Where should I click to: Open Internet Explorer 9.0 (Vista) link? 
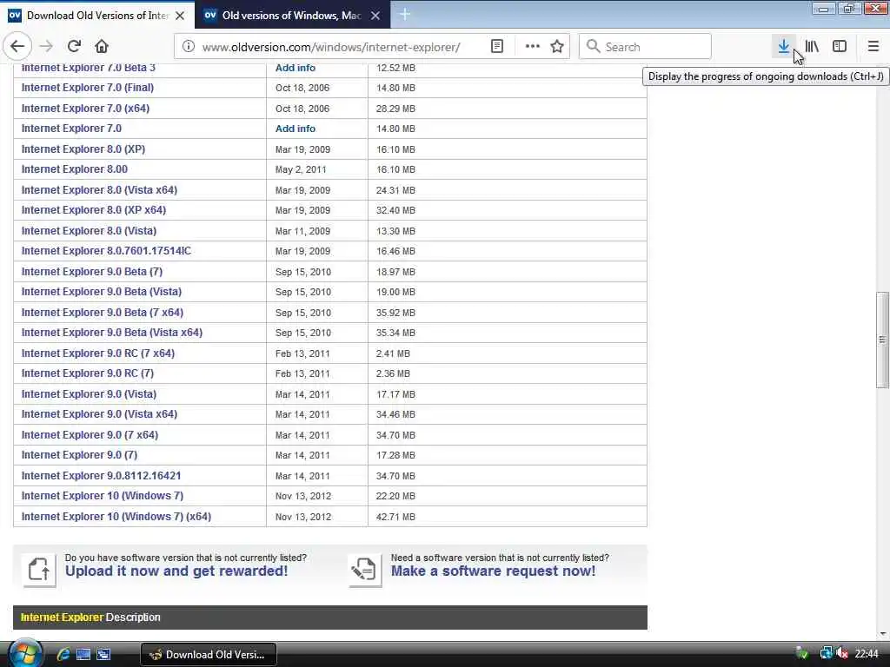click(x=90, y=394)
